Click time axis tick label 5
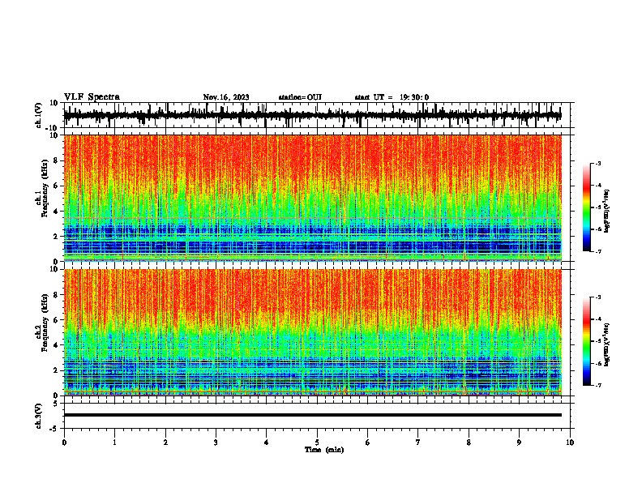Screen dimensions: 642x496 (317, 443)
